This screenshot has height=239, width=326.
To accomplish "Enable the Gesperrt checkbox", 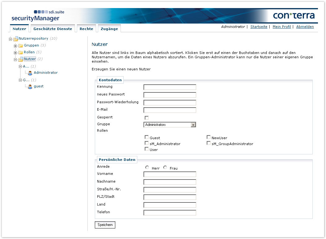I will coord(147,118).
